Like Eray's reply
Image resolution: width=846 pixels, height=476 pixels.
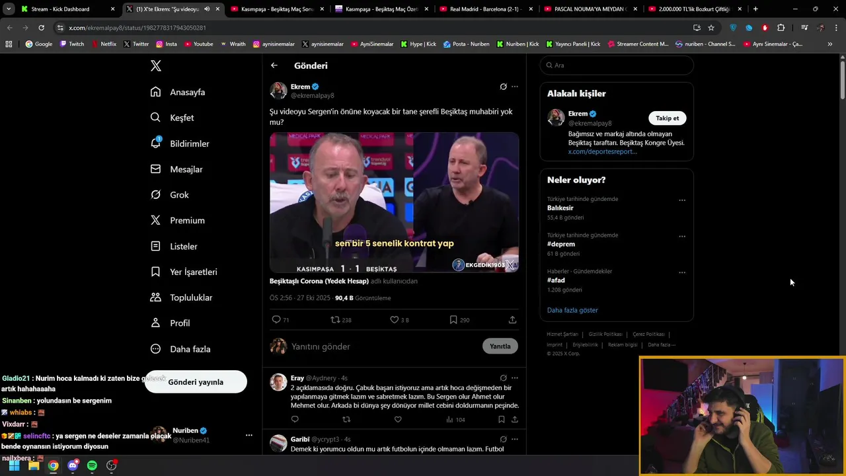(x=398, y=419)
